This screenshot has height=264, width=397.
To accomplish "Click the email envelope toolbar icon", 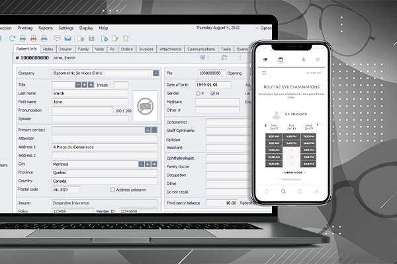I will pos(67,38).
